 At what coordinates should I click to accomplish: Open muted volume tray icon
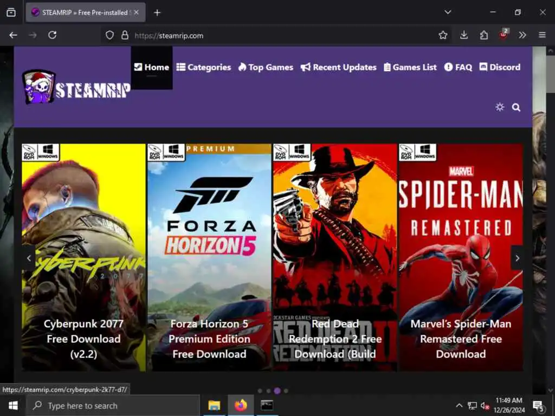pos(485,406)
